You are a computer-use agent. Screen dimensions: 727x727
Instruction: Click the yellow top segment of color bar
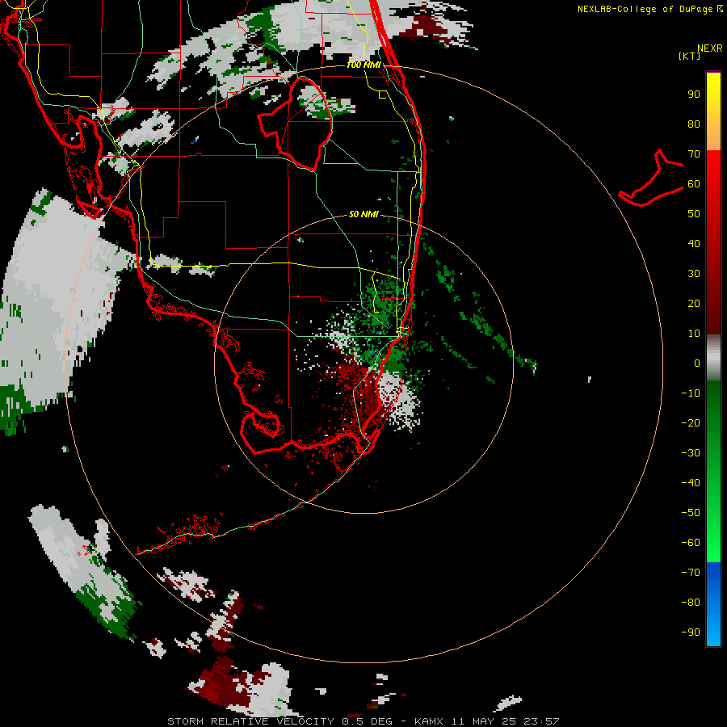pos(713,111)
